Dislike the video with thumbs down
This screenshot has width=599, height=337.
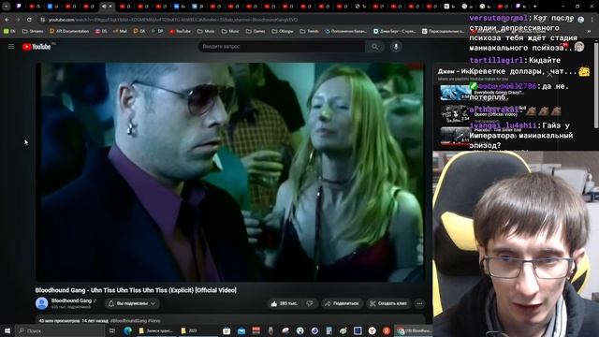click(310, 303)
